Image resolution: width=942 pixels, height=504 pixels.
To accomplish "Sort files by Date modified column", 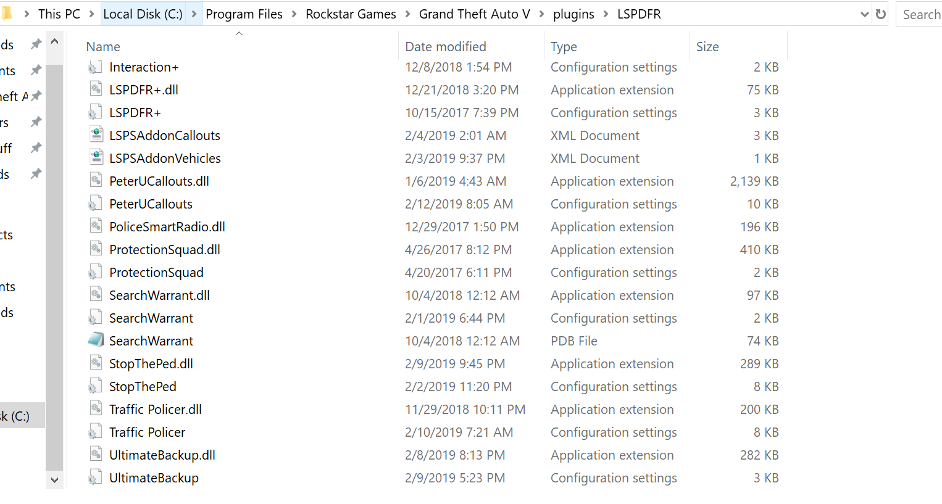I will coord(446,47).
